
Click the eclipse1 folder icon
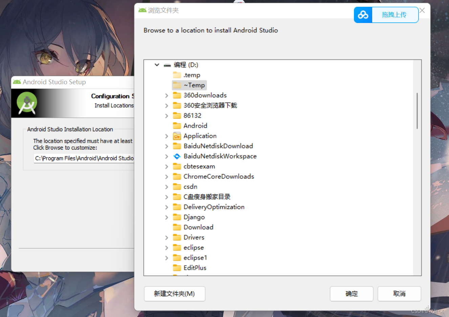click(177, 257)
